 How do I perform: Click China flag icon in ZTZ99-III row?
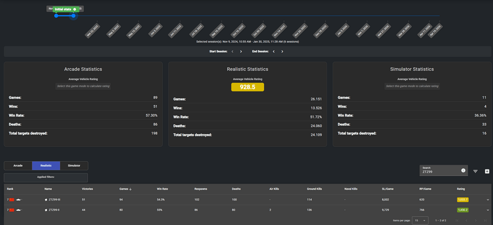pyautogui.click(x=12, y=199)
